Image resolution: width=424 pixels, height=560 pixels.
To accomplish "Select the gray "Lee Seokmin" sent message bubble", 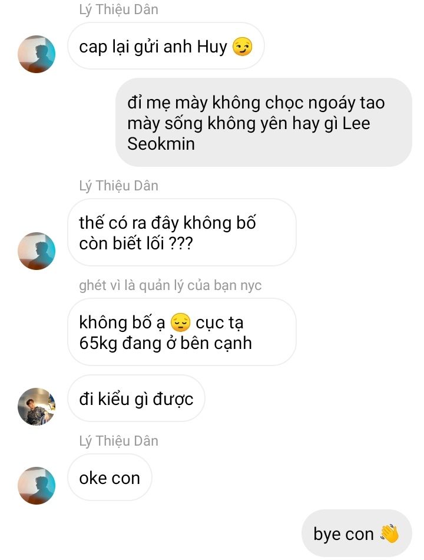I will tap(263, 123).
